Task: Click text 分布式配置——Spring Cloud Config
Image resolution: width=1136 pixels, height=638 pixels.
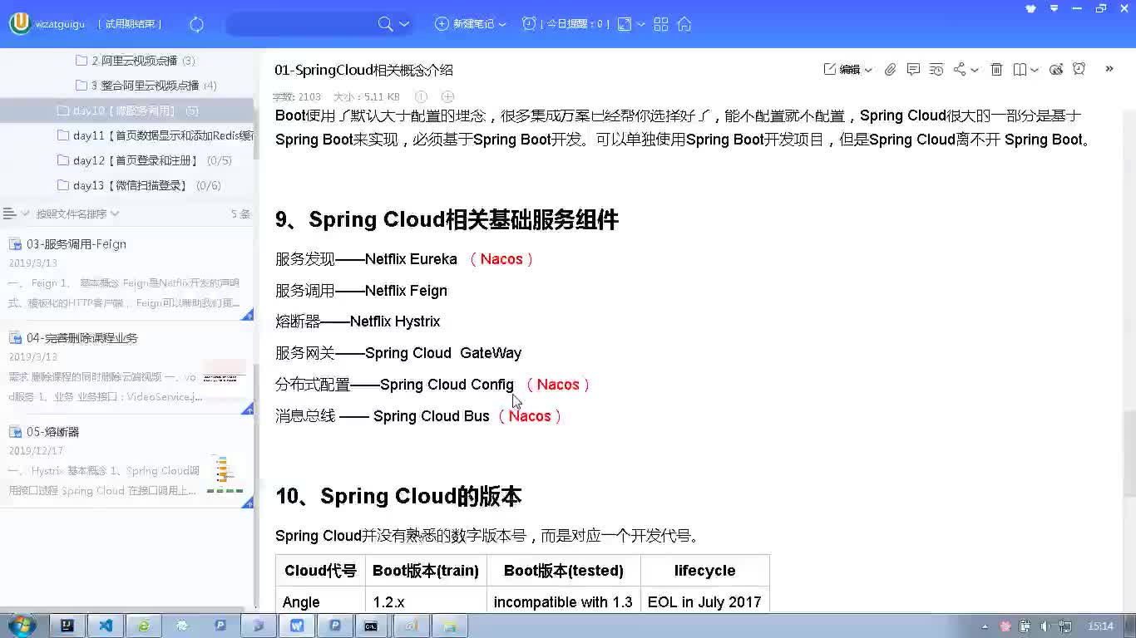Action: pyautogui.click(x=394, y=385)
